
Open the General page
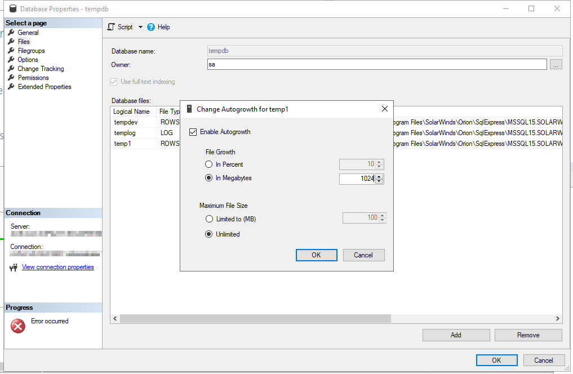[27, 32]
